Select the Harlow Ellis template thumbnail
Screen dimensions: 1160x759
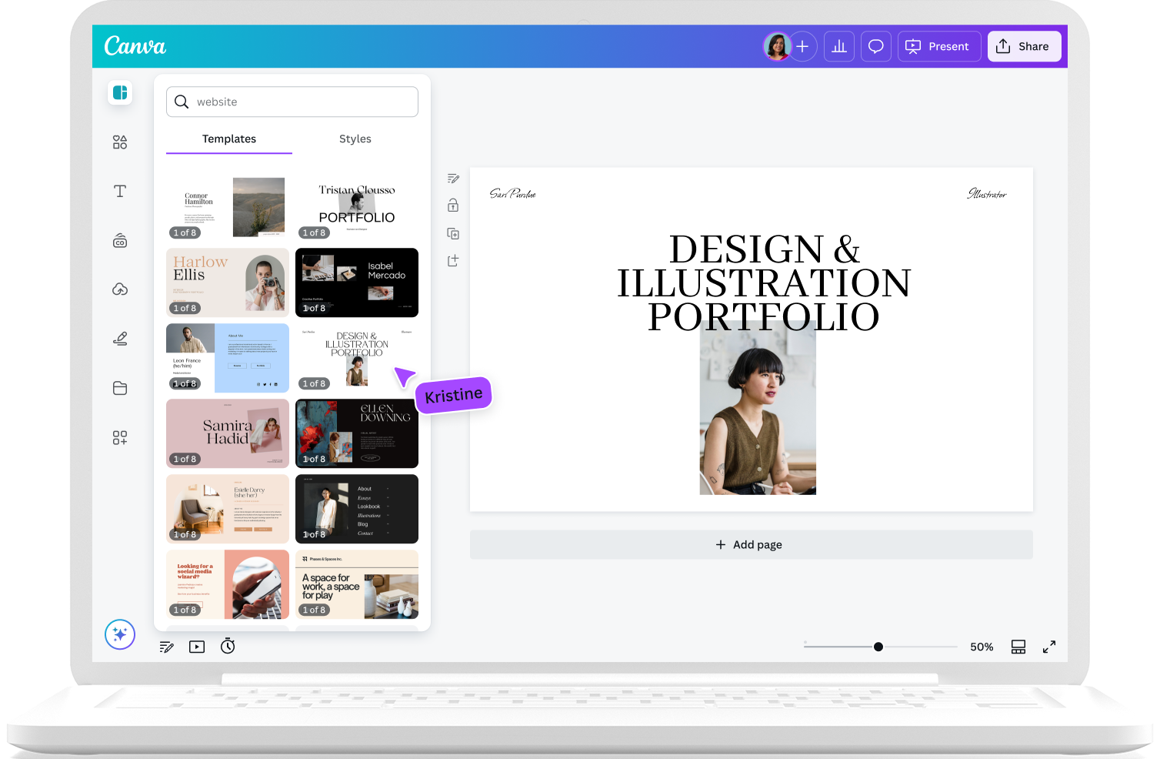228,283
